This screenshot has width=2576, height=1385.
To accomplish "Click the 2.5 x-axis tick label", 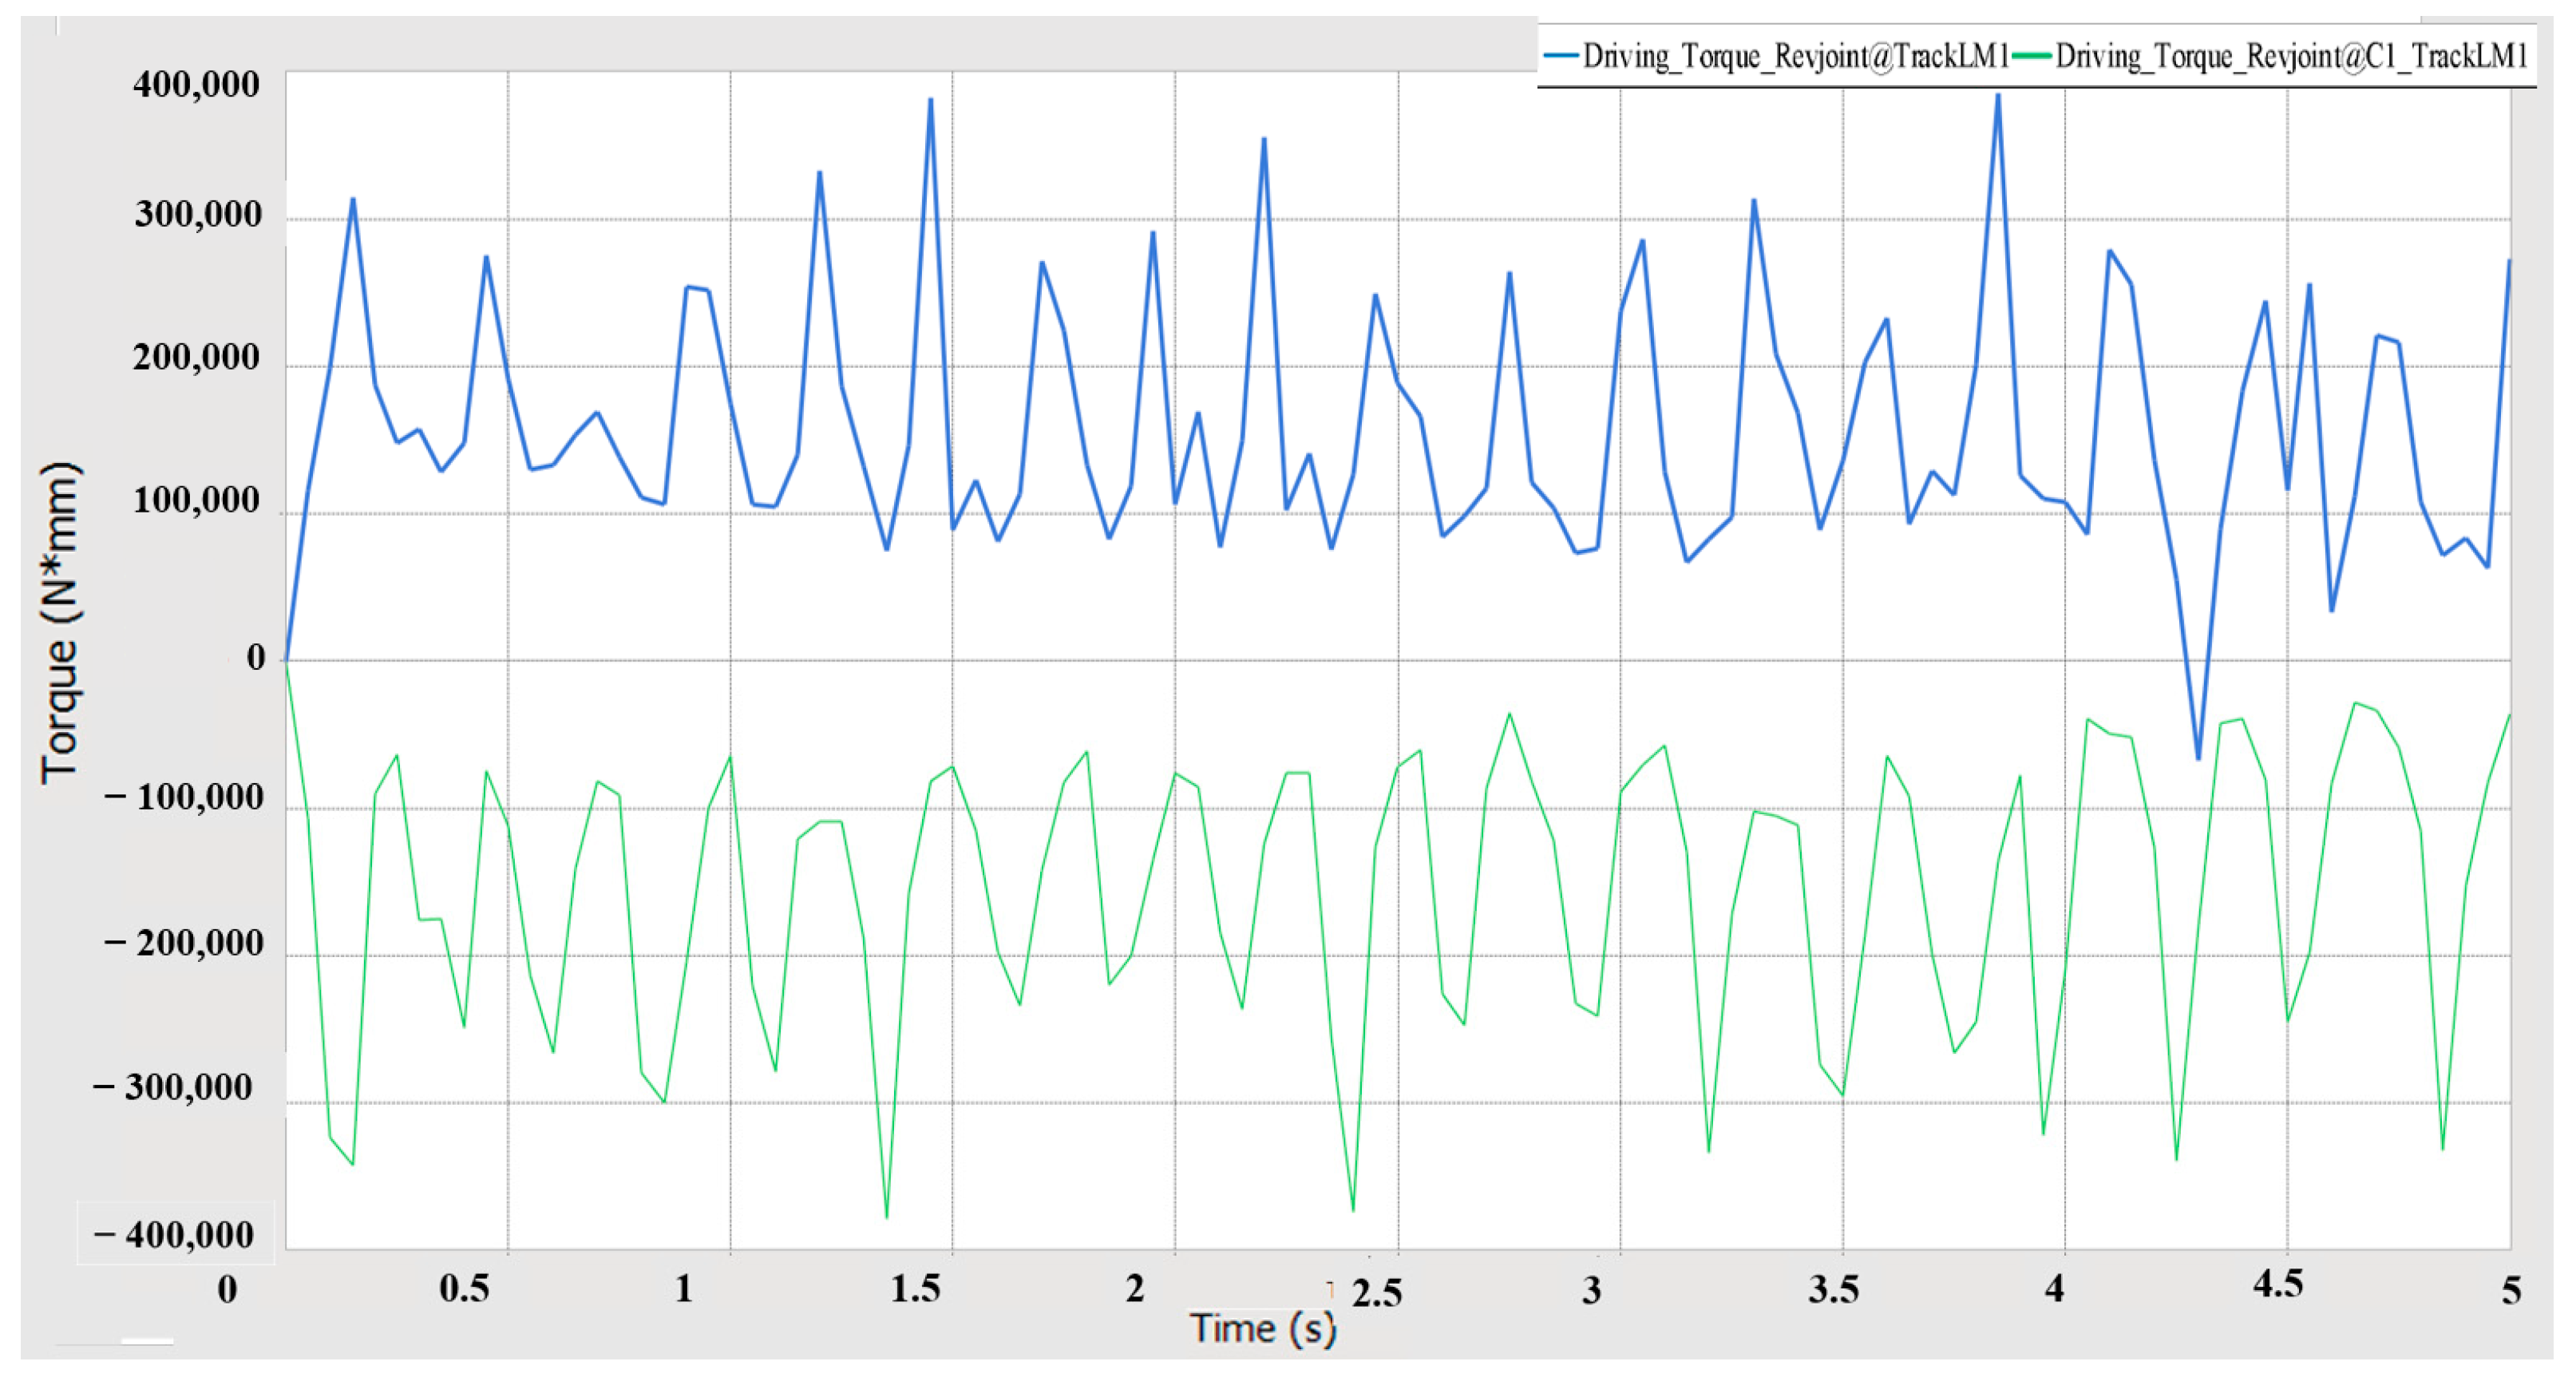I will click(1376, 1293).
